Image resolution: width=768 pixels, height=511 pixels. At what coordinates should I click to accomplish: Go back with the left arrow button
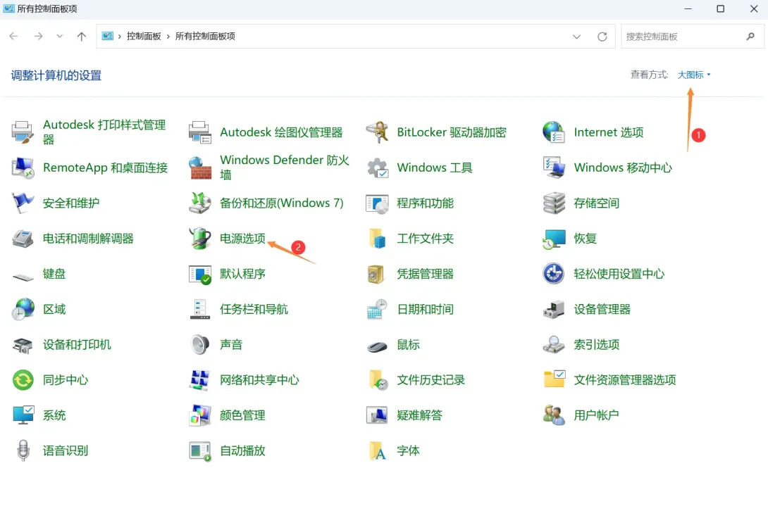pos(13,36)
